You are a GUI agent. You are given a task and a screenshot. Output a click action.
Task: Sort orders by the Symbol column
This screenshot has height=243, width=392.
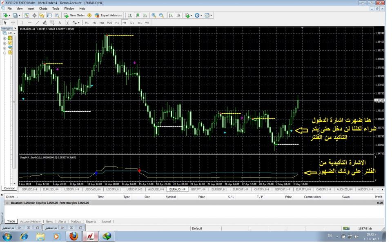[x=171, y=197]
